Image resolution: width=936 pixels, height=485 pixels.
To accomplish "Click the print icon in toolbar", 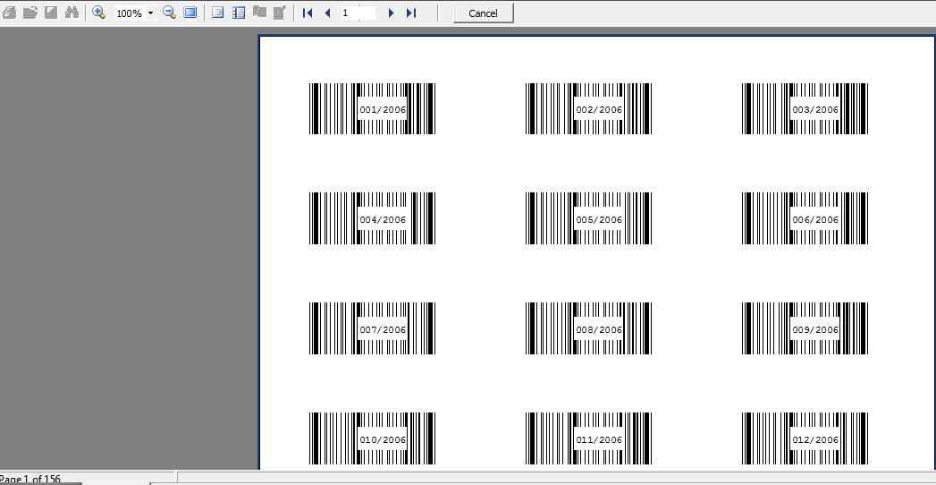I will pos(9,13).
